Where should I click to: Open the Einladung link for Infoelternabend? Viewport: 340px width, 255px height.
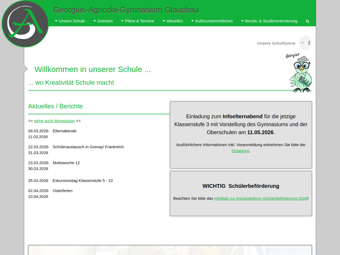pyautogui.click(x=240, y=151)
